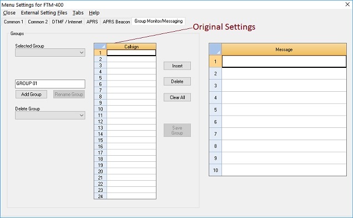Select Message row header 9
Screen dimensions: 353x218
coord(215,158)
